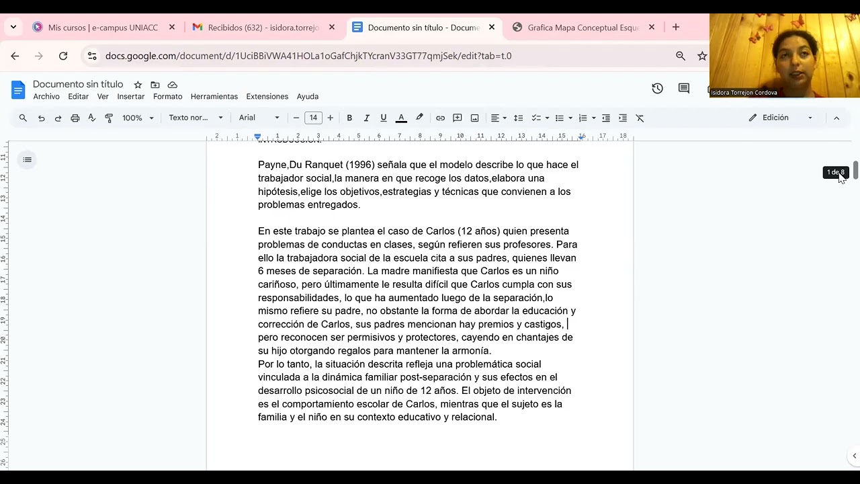Clear formatting

pos(640,118)
